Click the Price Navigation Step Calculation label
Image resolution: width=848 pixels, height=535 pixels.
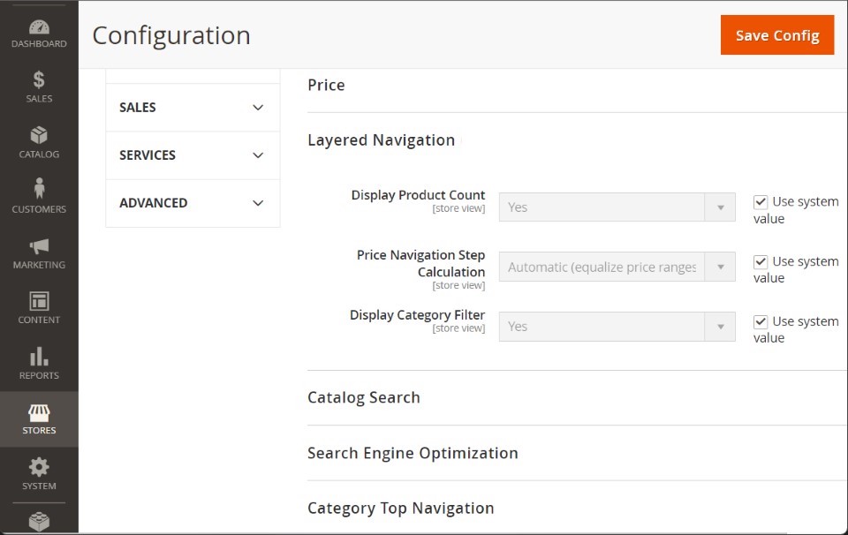(x=420, y=263)
